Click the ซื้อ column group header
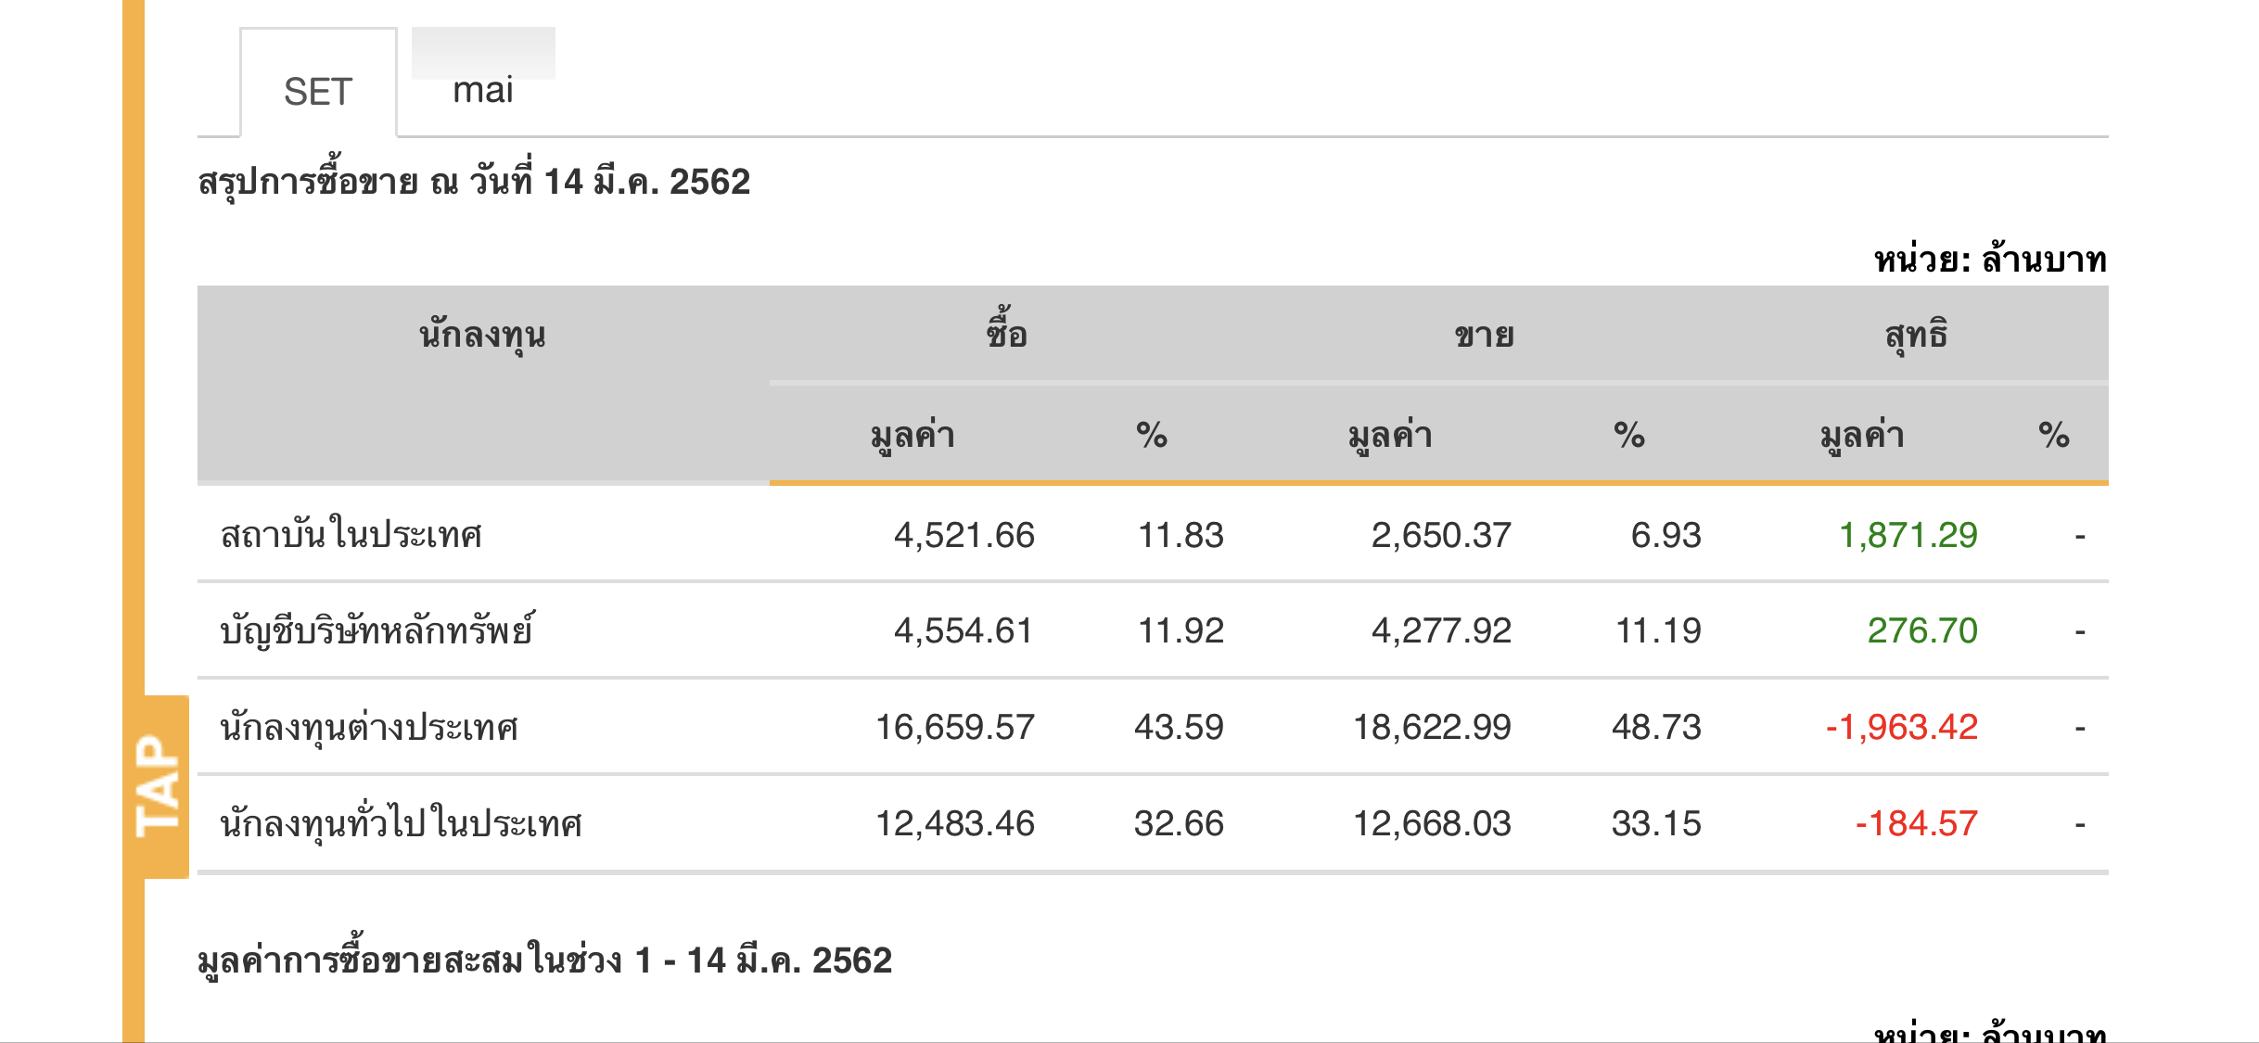Viewport: 2259px width, 1043px height. tap(1006, 333)
